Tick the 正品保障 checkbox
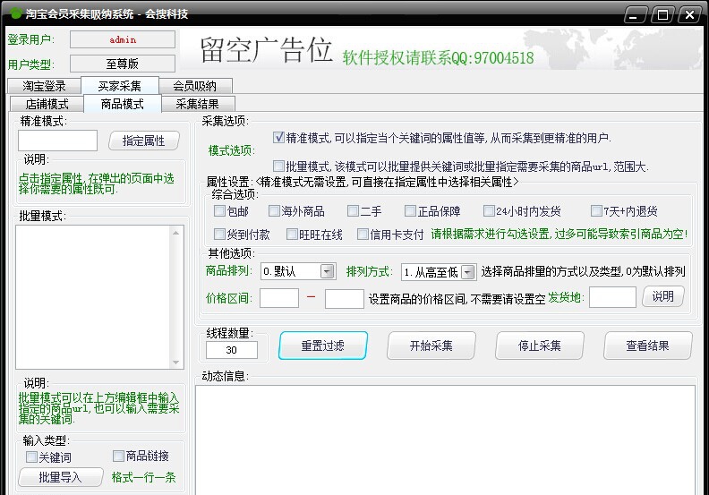Screen dimensions: 709x495 point(410,210)
